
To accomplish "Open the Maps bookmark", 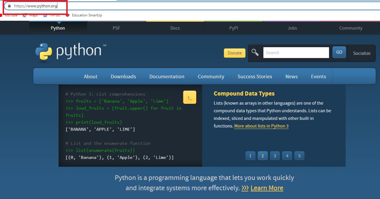I will pyautogui.click(x=33, y=15).
